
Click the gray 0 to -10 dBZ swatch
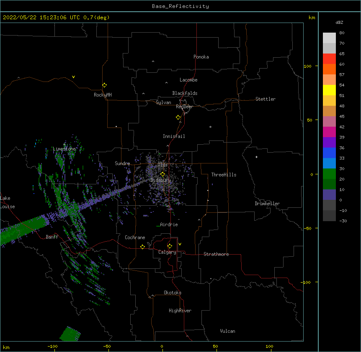tap(329, 205)
